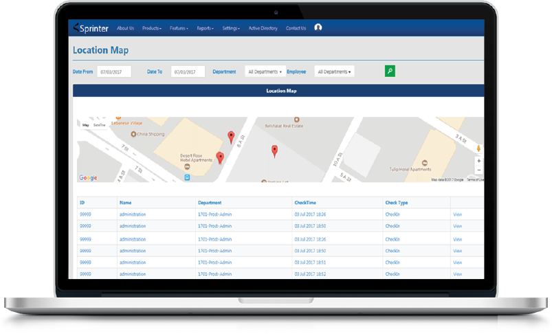This screenshot has height=334, width=552.
Task: Switch map to Satellite view
Action: [x=100, y=125]
